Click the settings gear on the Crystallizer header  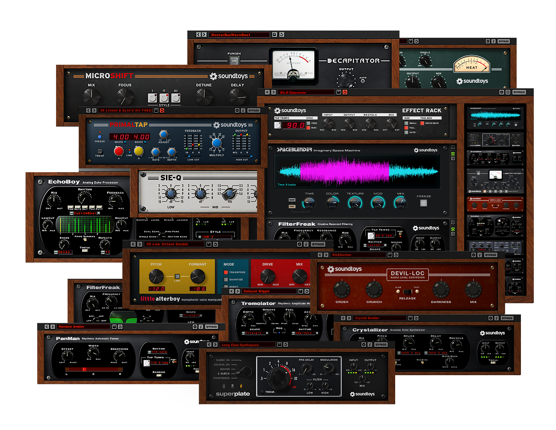[491, 318]
